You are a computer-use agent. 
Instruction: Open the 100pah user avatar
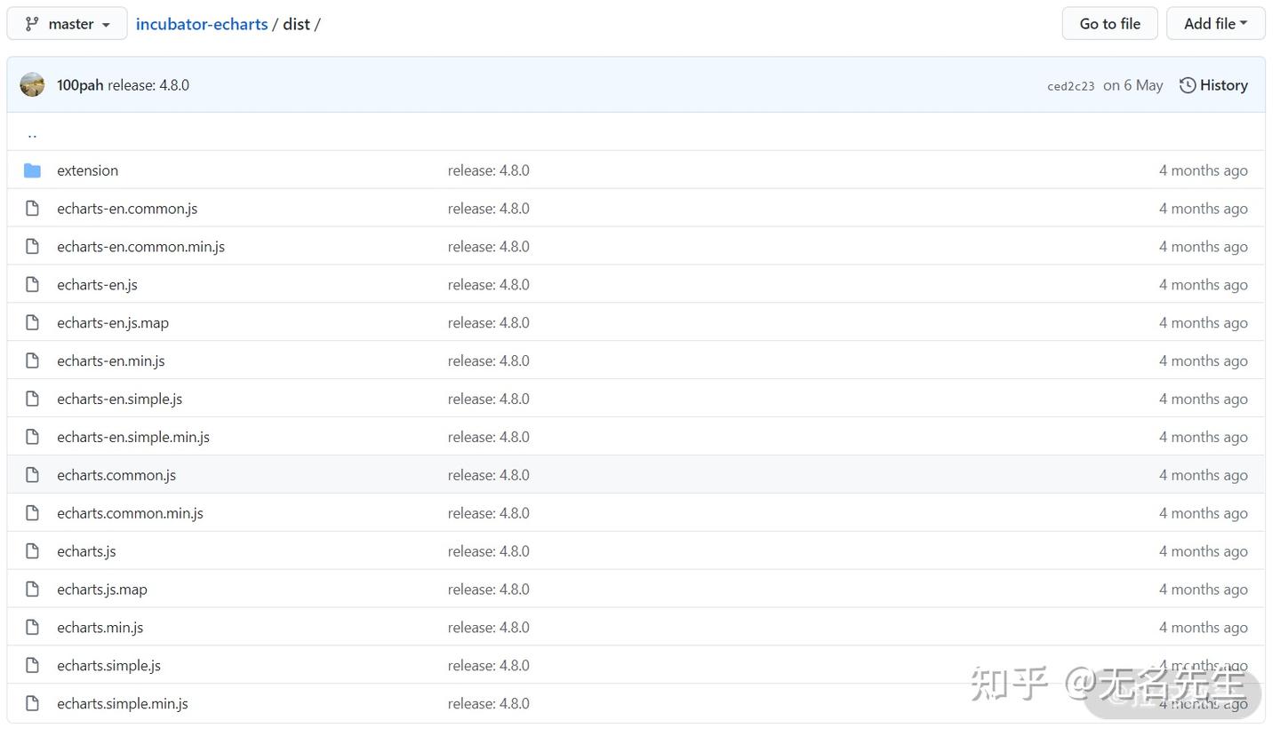[32, 85]
